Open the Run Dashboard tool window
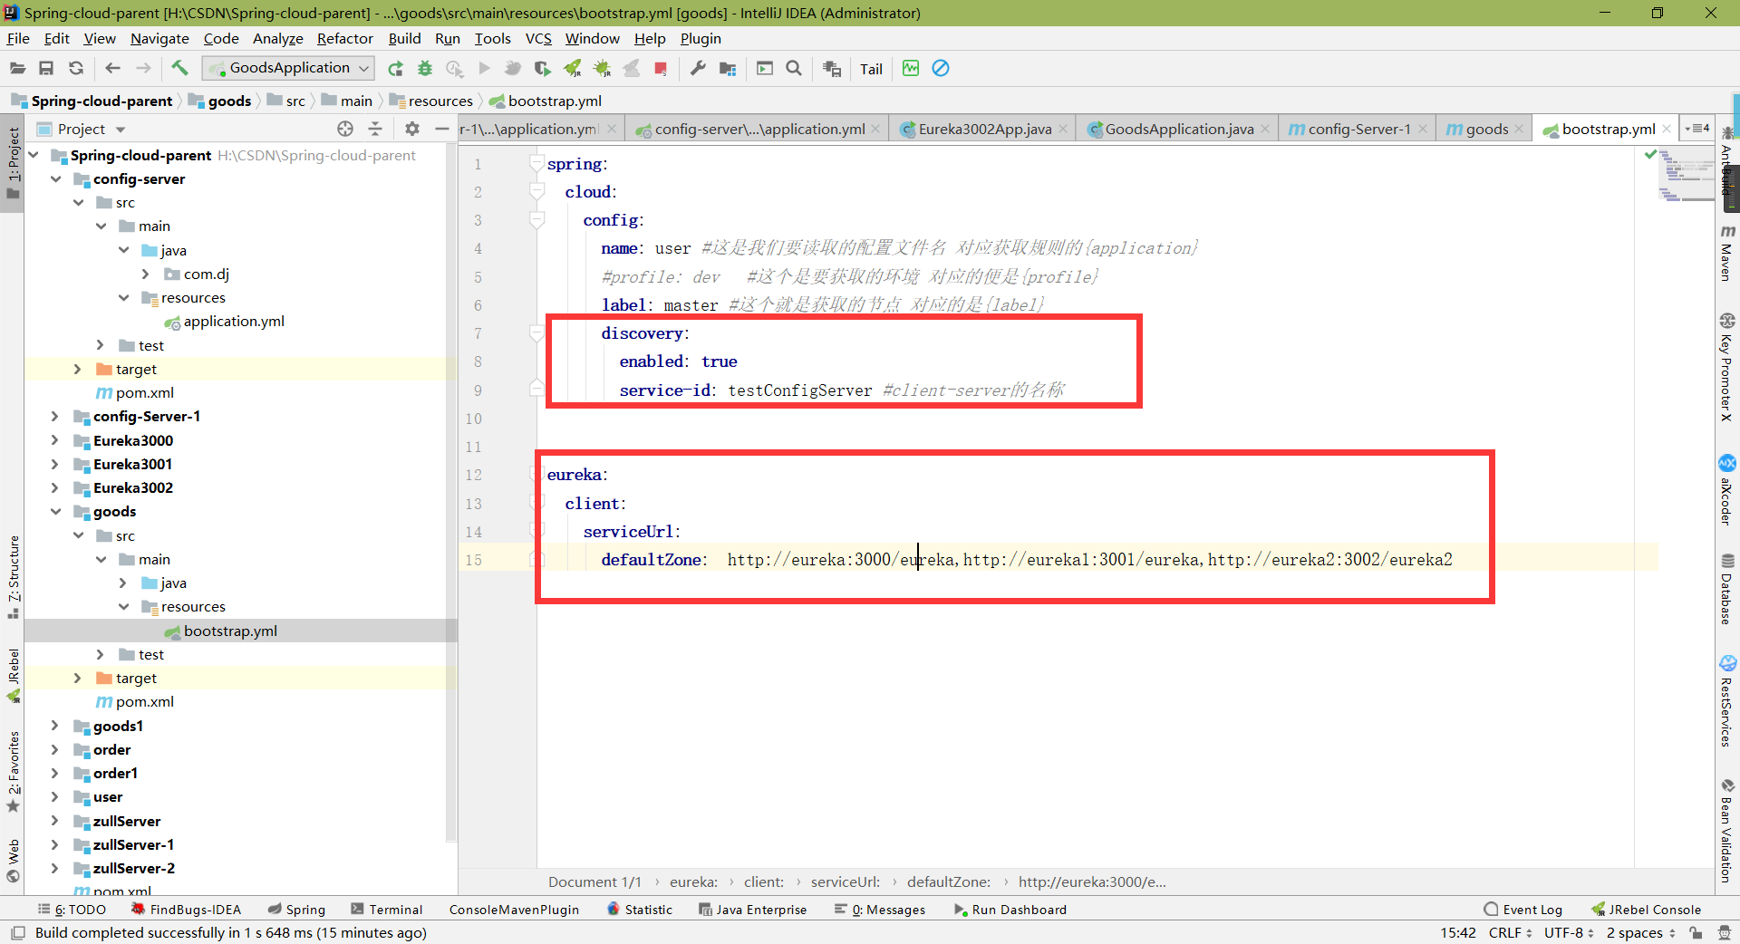The image size is (1740, 944). 1010,910
